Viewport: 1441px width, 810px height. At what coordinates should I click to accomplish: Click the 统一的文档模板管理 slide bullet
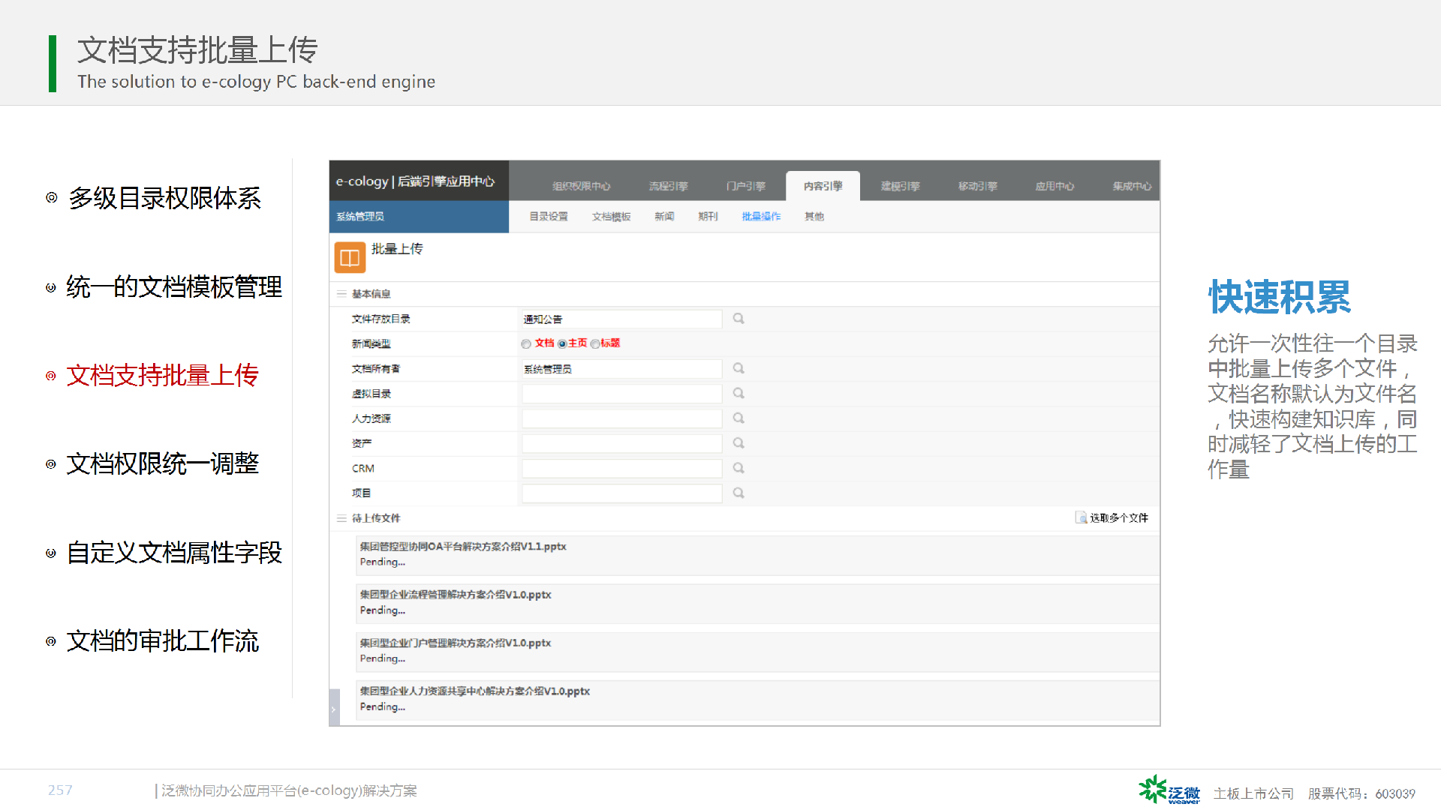click(174, 286)
